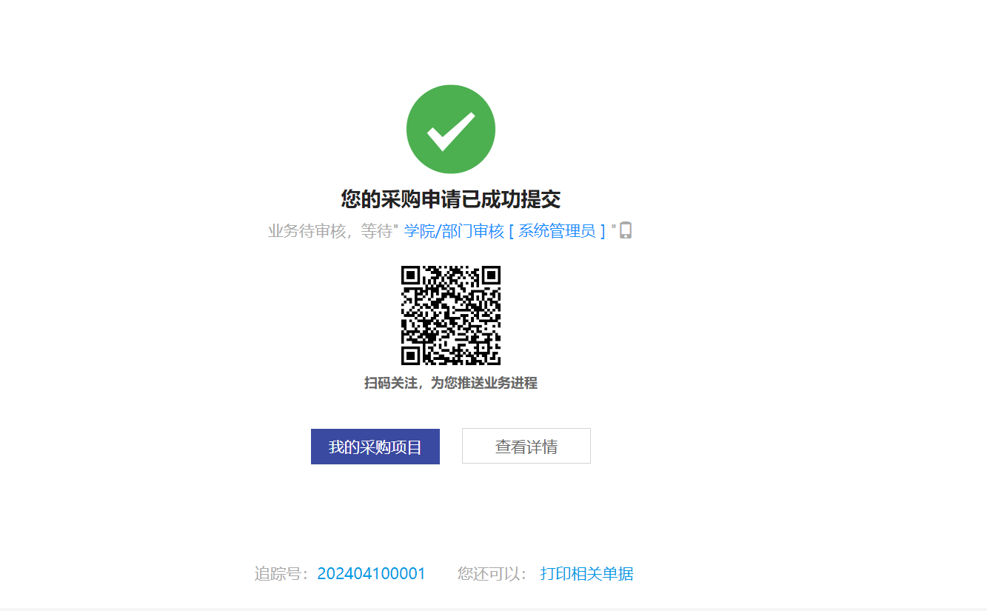Click the 系统管理员 reviewer name
The height and width of the screenshot is (611, 987).
point(557,231)
